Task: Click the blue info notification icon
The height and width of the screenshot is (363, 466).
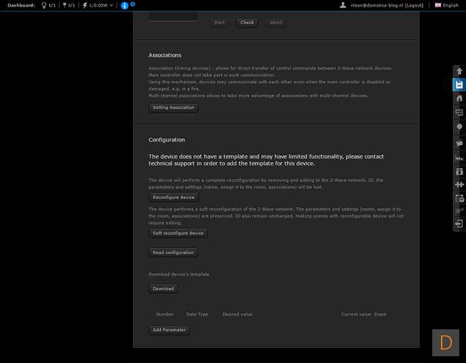Action: coord(124,5)
